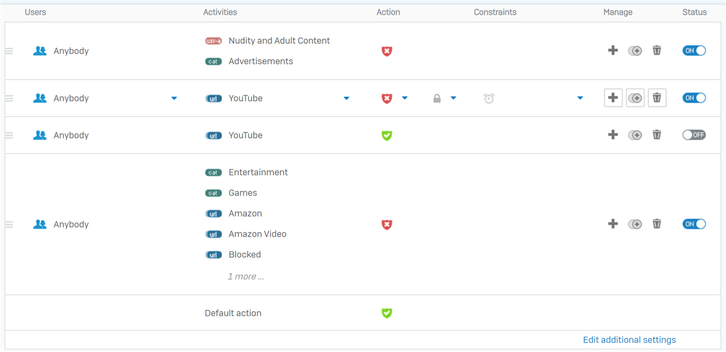Click the Constraints column header
The height and width of the screenshot is (352, 726).
495,12
